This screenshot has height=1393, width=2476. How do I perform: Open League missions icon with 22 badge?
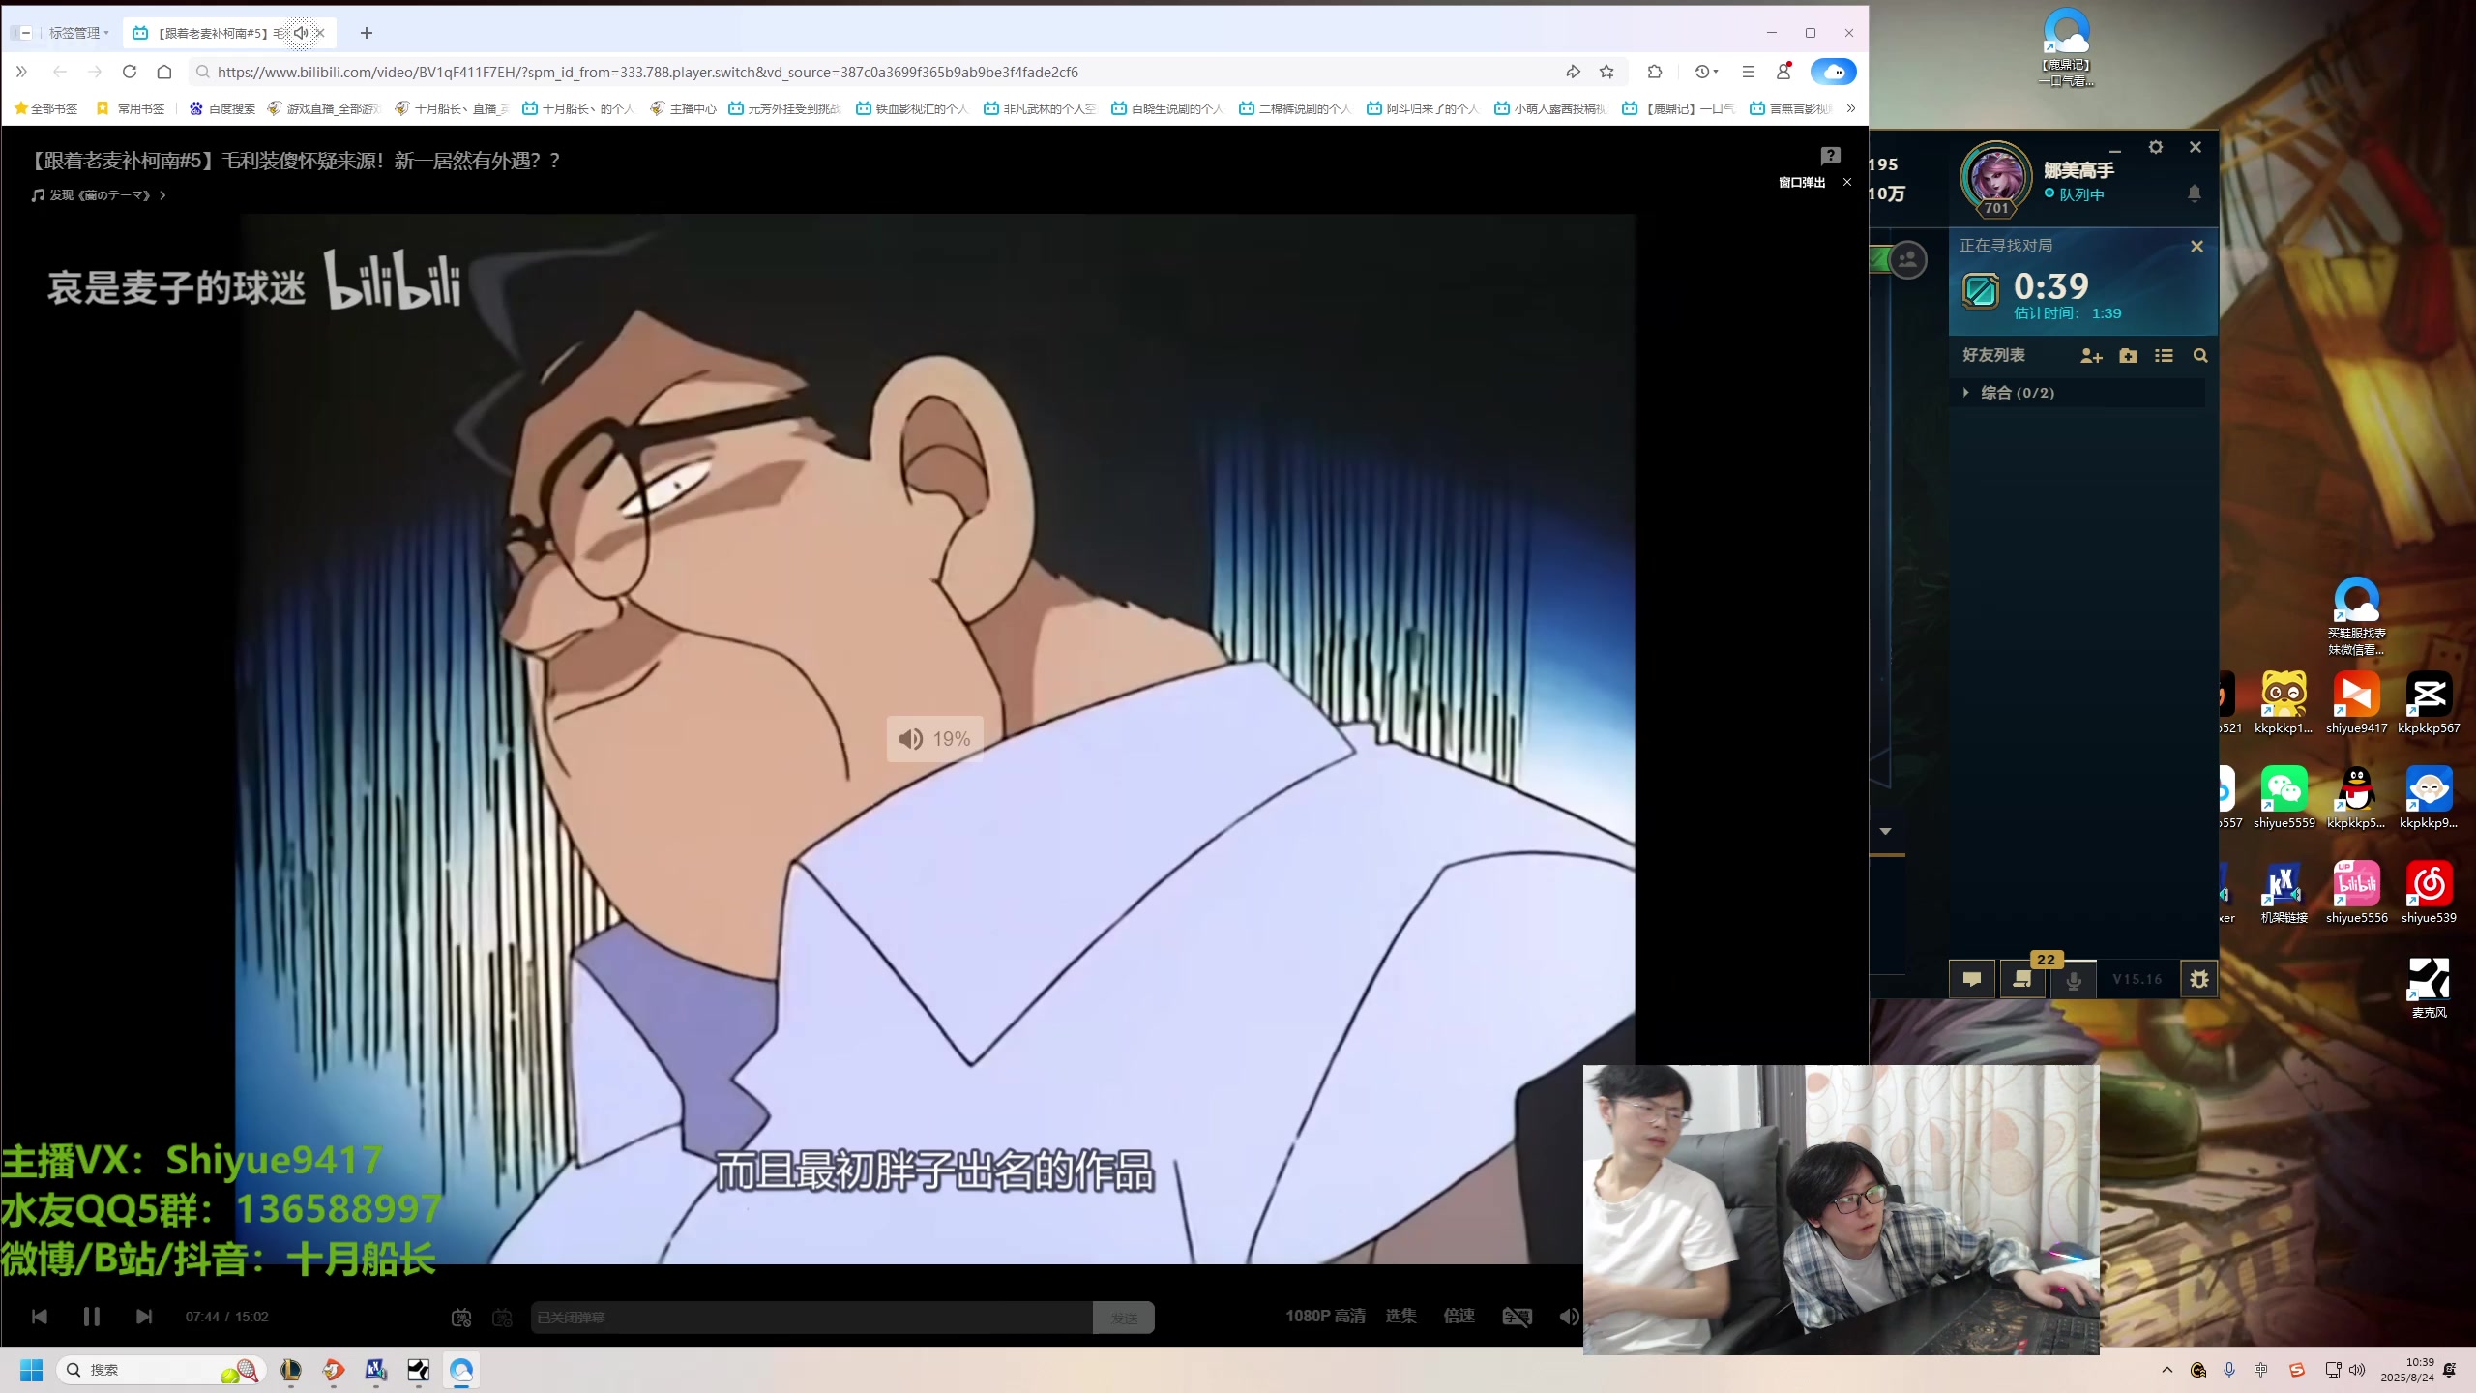pyautogui.click(x=2022, y=979)
